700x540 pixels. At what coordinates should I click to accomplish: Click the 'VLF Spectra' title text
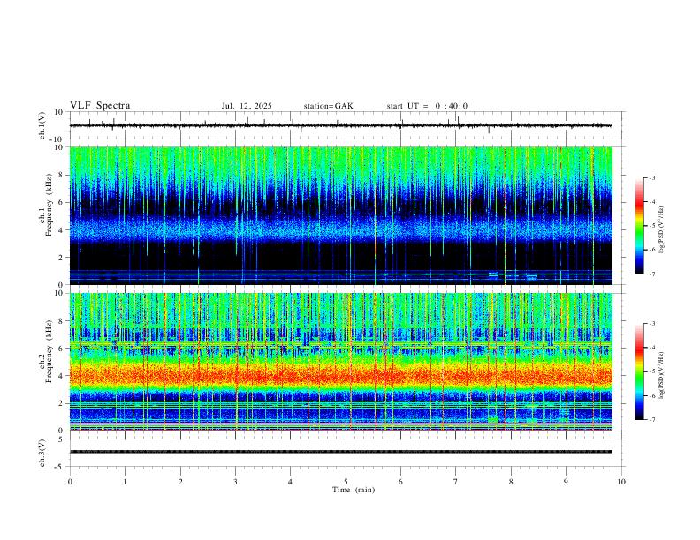(100, 106)
